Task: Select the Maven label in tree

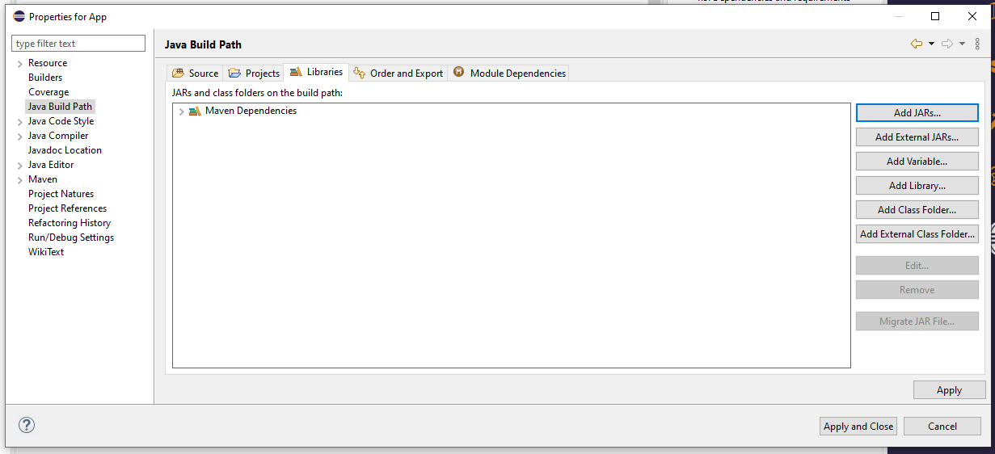Action: (x=43, y=179)
